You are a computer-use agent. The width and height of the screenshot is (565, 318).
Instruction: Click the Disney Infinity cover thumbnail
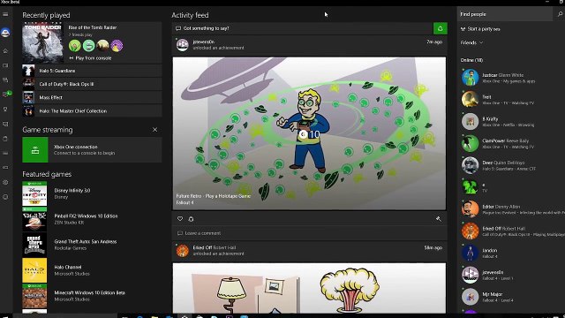(34, 193)
